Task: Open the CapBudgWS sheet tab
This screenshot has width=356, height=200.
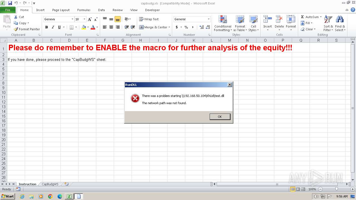Action: (50, 184)
